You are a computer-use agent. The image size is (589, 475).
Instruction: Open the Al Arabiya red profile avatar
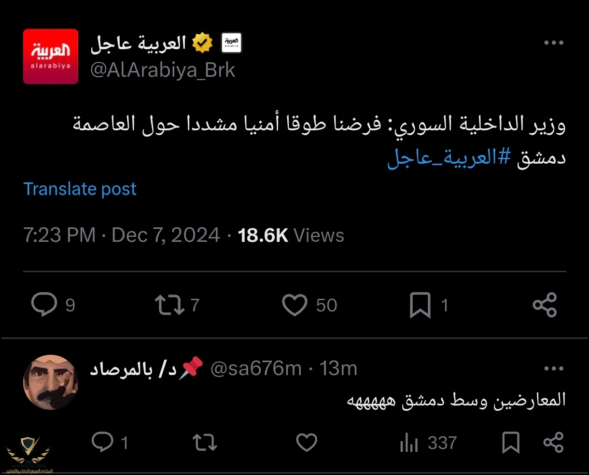[51, 56]
